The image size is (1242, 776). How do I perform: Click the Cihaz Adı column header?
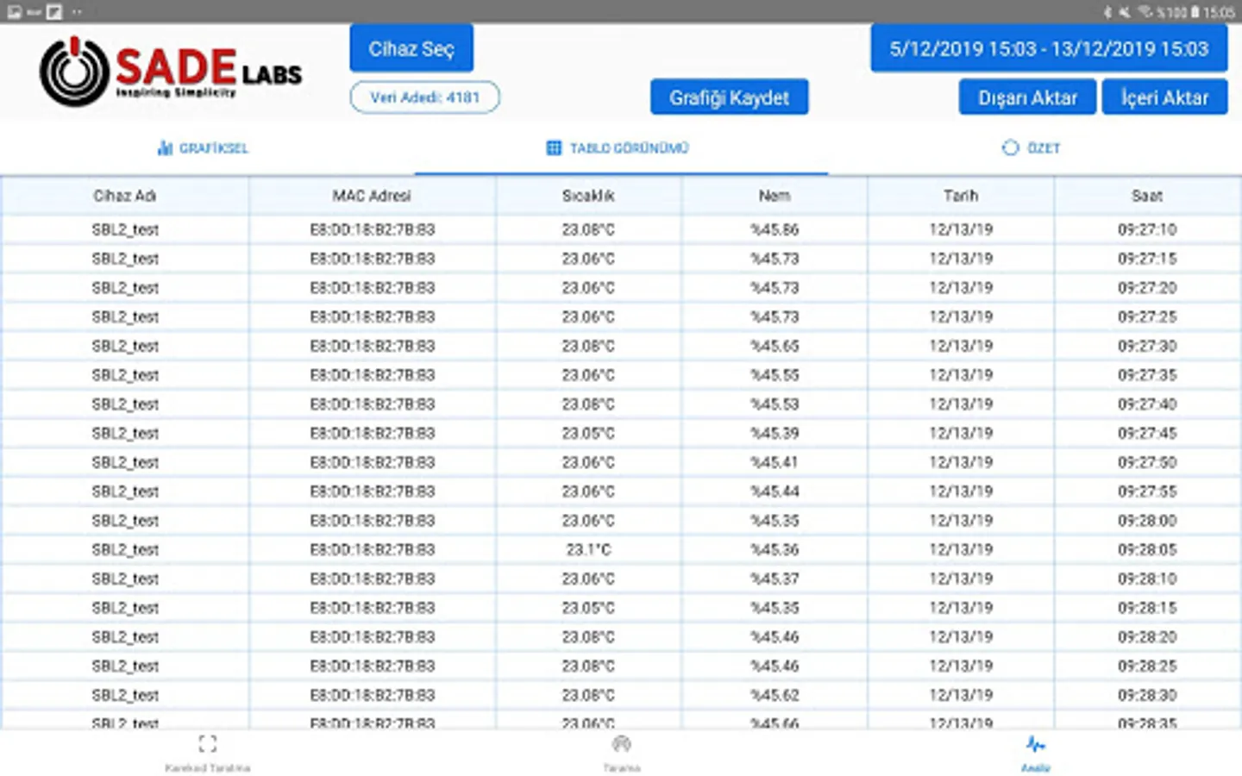tap(125, 196)
